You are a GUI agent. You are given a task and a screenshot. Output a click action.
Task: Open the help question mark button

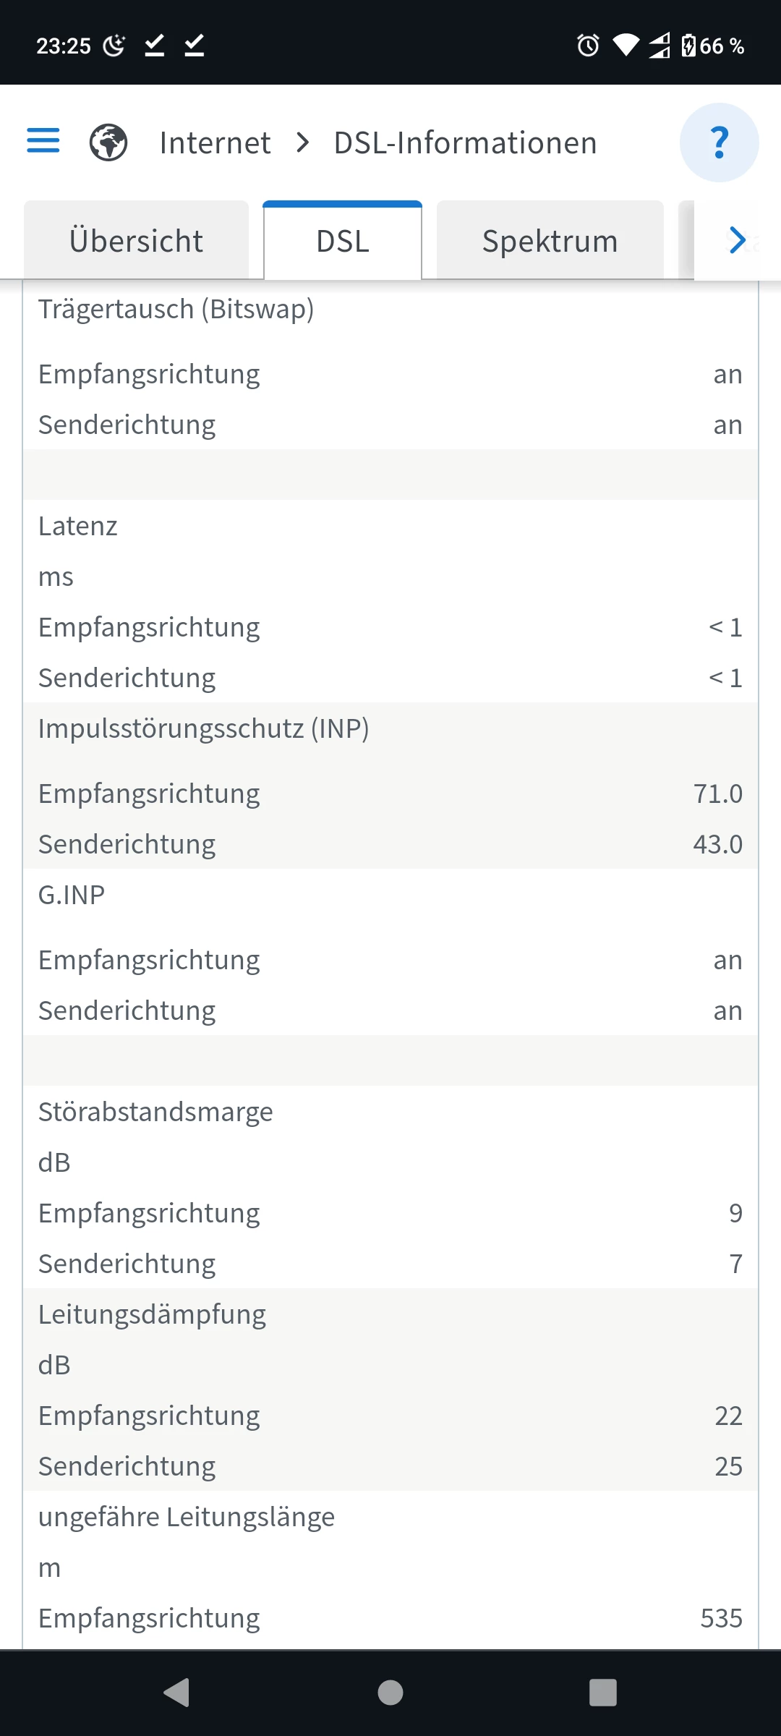[x=719, y=142]
